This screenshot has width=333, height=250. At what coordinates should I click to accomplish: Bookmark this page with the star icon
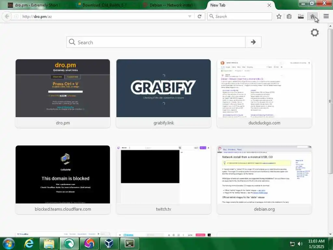[279, 16]
